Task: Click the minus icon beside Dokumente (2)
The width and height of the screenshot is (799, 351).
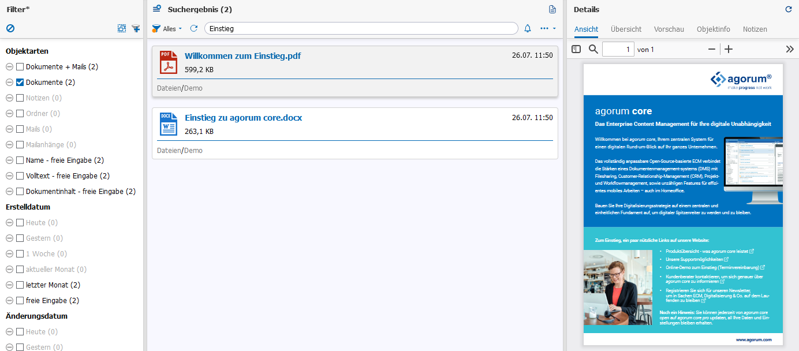Action: click(x=10, y=83)
